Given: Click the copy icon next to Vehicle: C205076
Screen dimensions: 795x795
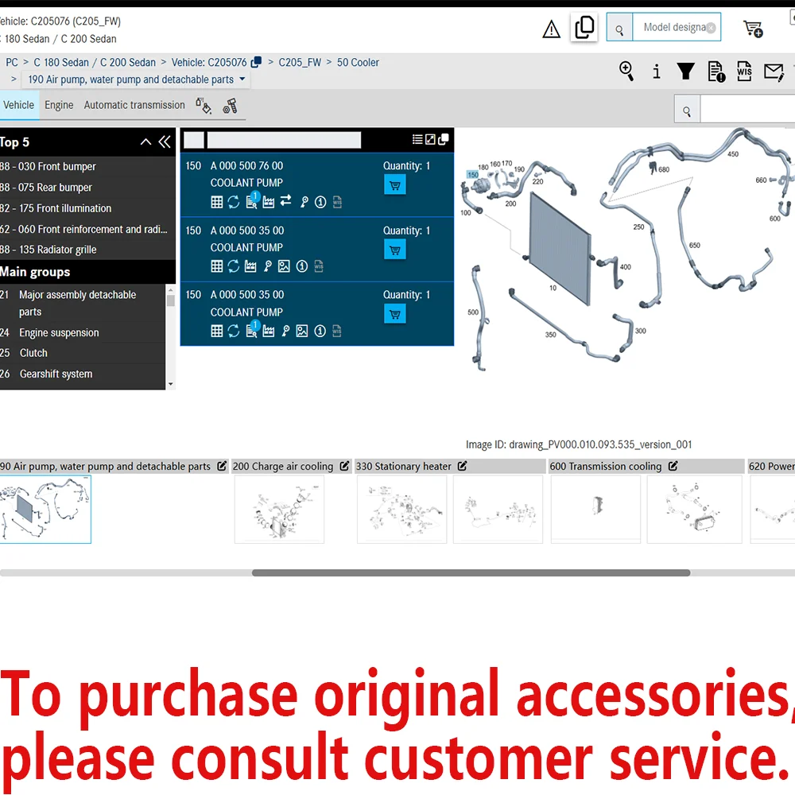Looking at the screenshot, I should pos(256,62).
